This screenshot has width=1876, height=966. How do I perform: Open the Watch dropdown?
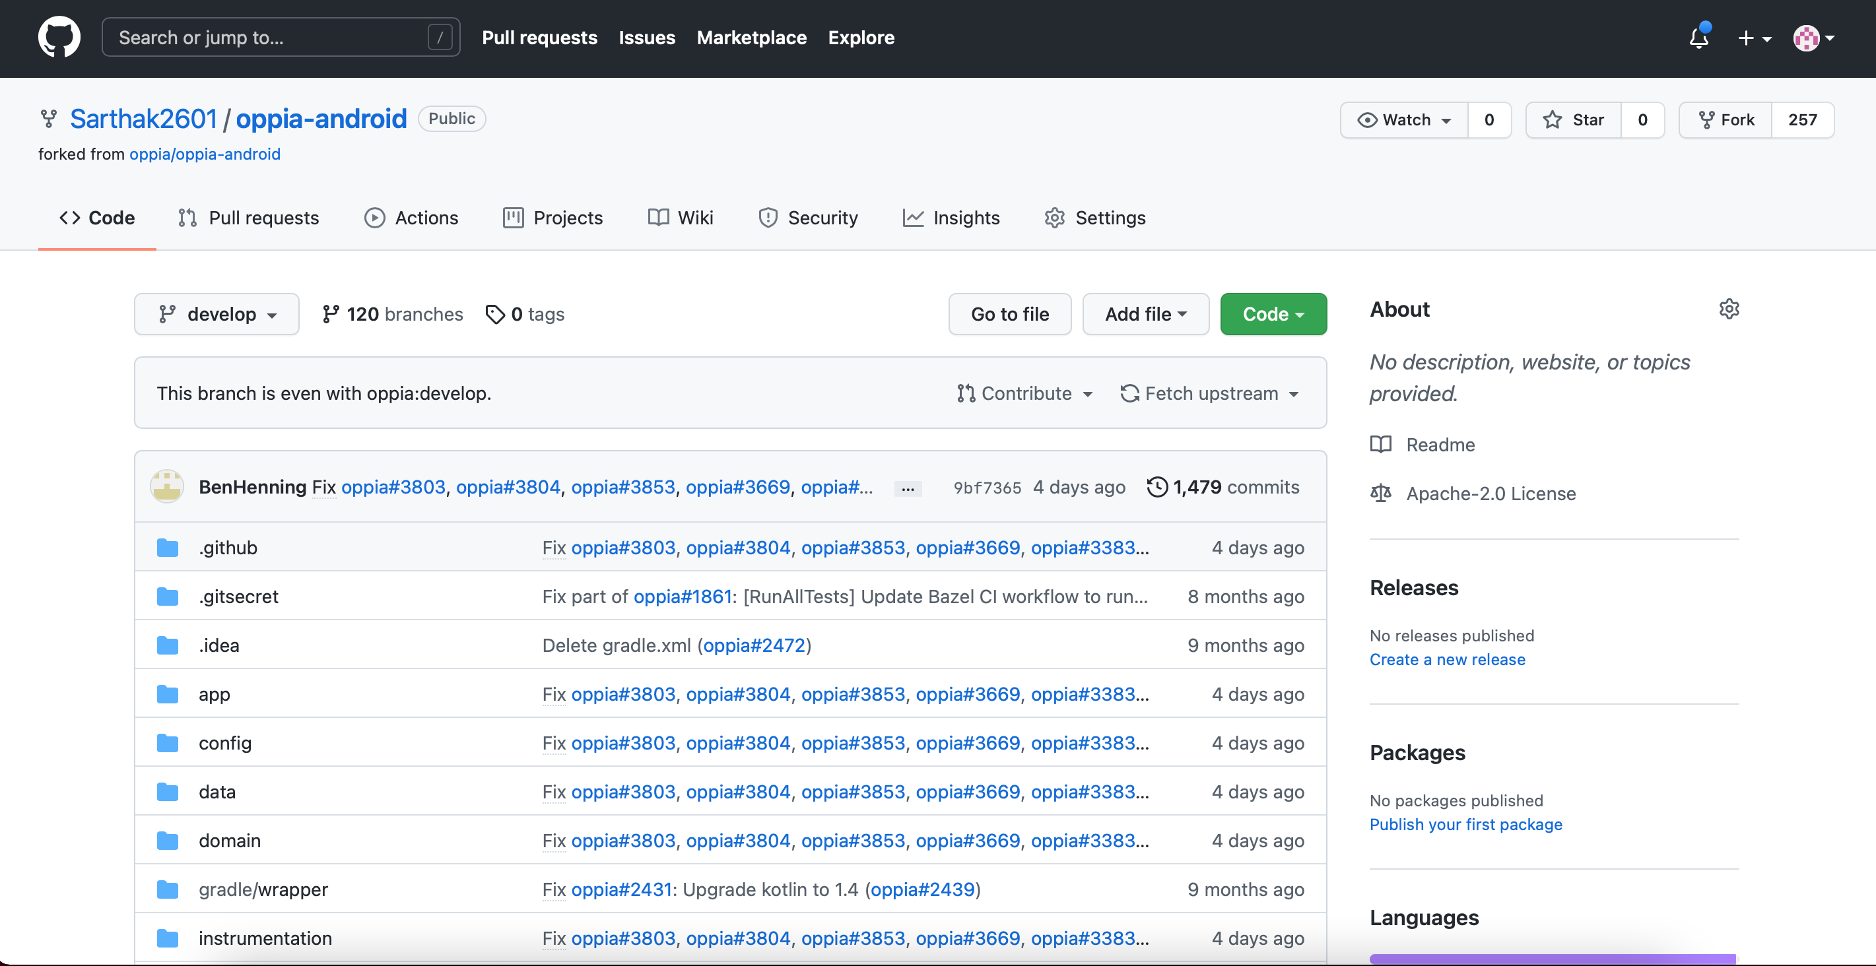1404,119
